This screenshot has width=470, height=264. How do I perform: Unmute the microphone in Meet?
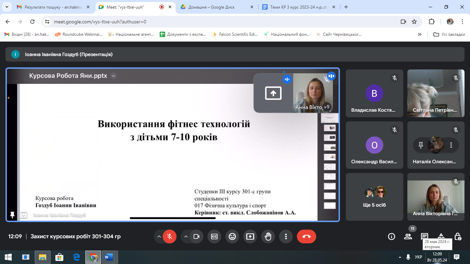point(170,236)
